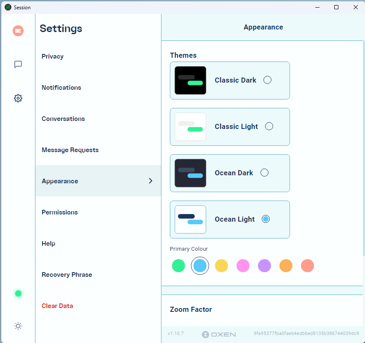Open the Notifications settings section
The width and height of the screenshot is (365, 343).
coord(98,88)
